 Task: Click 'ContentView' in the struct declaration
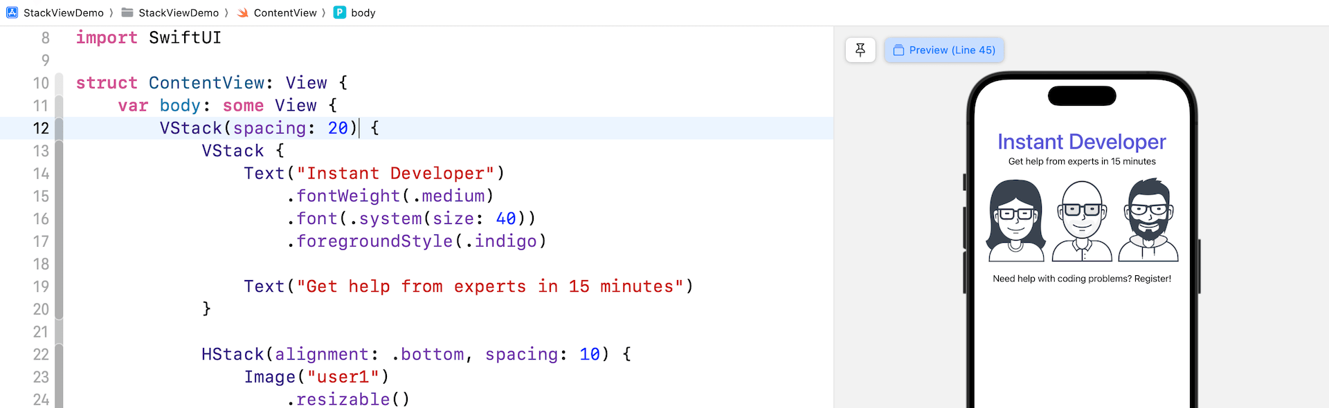206,82
